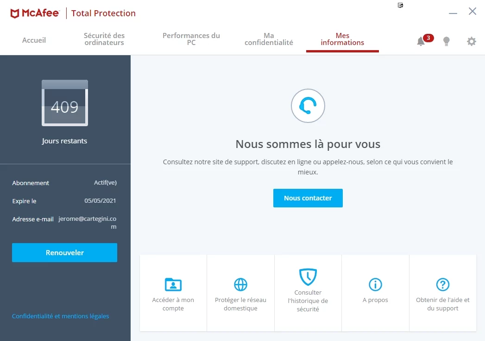The image size is (485, 341).
Task: Minimize the McAfee window
Action: (453, 13)
